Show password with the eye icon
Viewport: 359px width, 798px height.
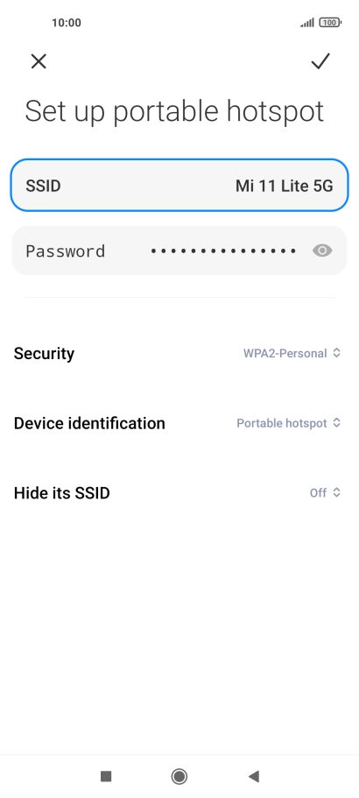(322, 251)
